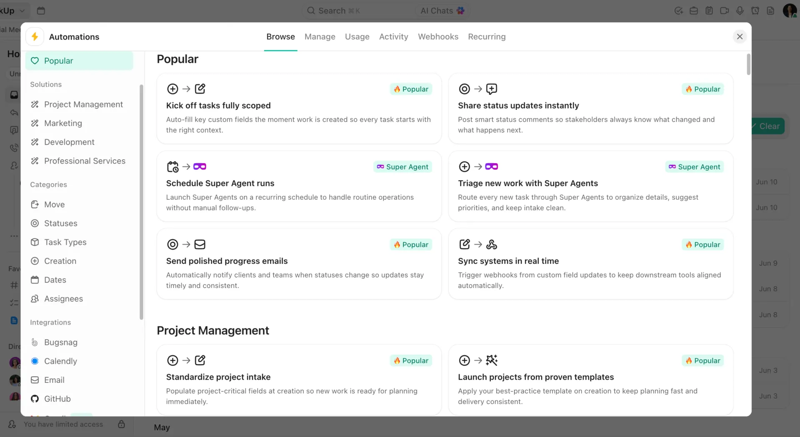Image resolution: width=800 pixels, height=437 pixels.
Task: Click the calendar icon in the top left
Action: [41, 11]
